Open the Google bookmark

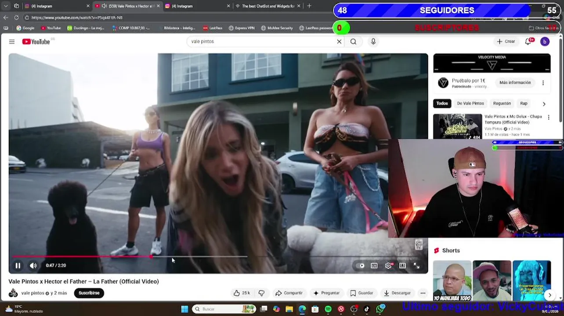click(x=25, y=28)
